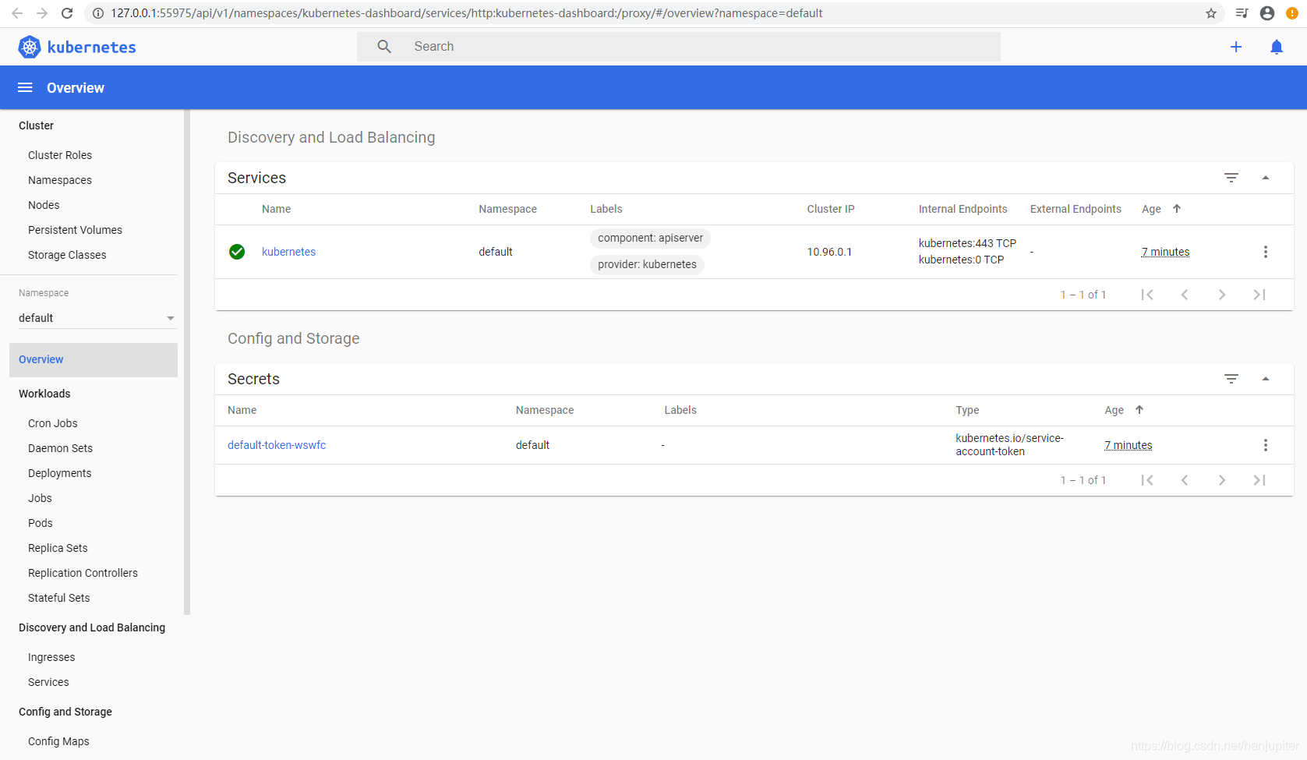The image size is (1307, 760).
Task: Open the default-token-wswfc secret link
Action: click(x=277, y=445)
